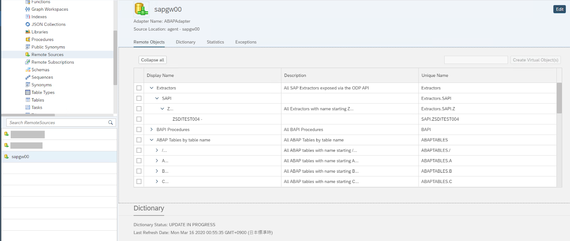This screenshot has height=241, width=570.
Task: Open Remote Subscriptions in catalog tree
Action: 53,62
